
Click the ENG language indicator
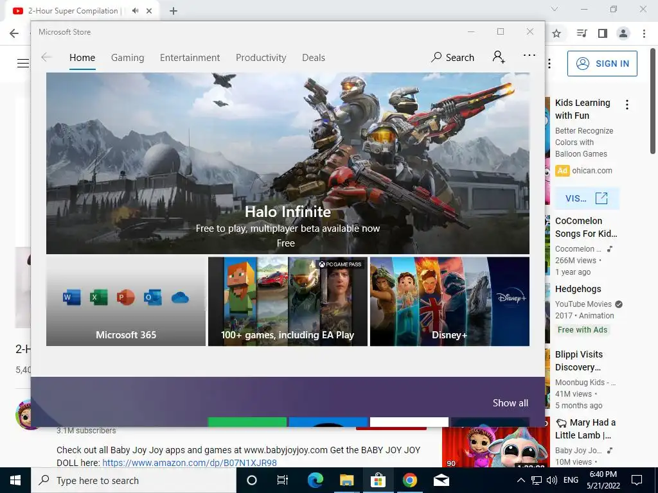tap(571, 480)
